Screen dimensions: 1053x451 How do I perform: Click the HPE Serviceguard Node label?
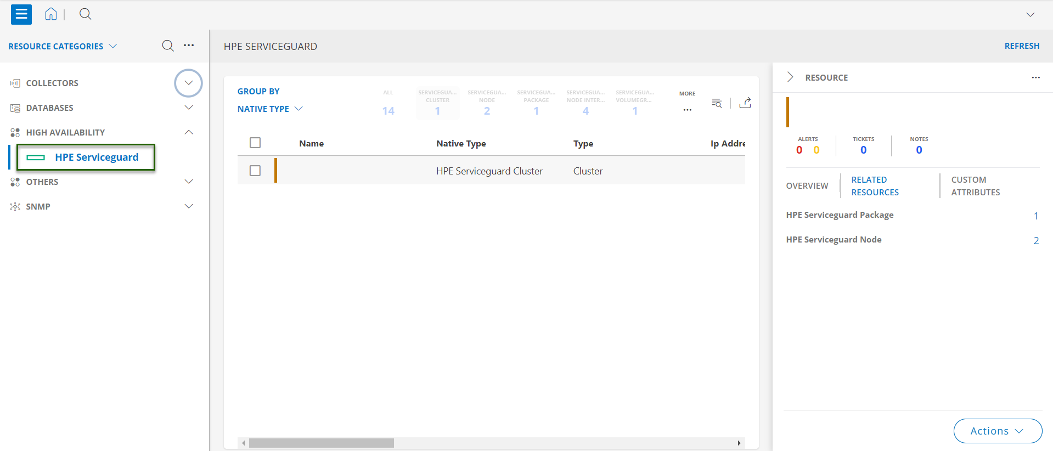pos(834,240)
